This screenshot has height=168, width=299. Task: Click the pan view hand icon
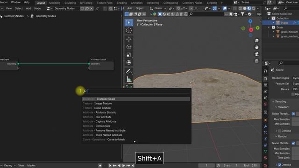pyautogui.click(x=256, y=47)
